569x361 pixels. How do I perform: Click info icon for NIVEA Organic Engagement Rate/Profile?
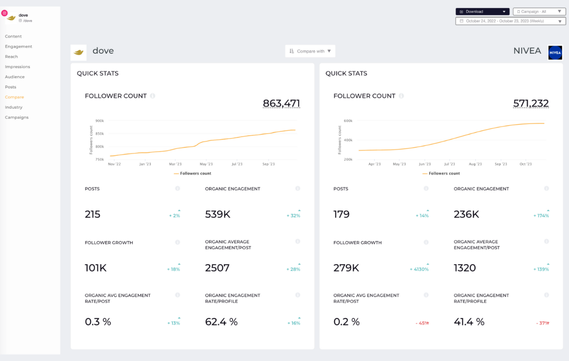tap(546, 295)
